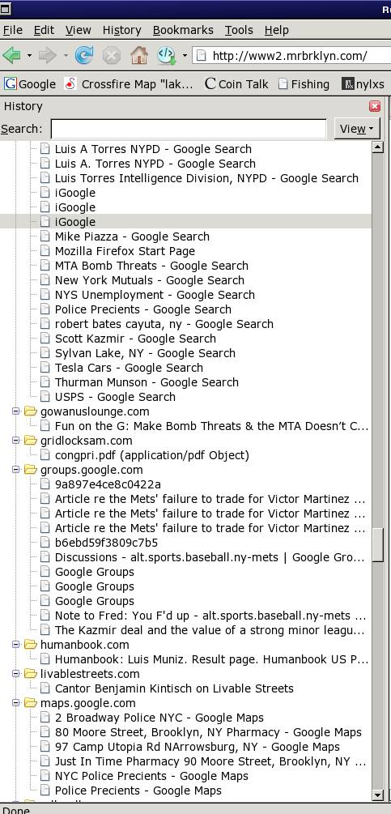391x814 pixels.
Task: Open the Bookmarks menu
Action: pos(183,30)
